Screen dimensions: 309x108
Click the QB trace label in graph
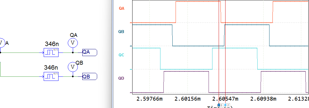pyautogui.click(x=122, y=32)
